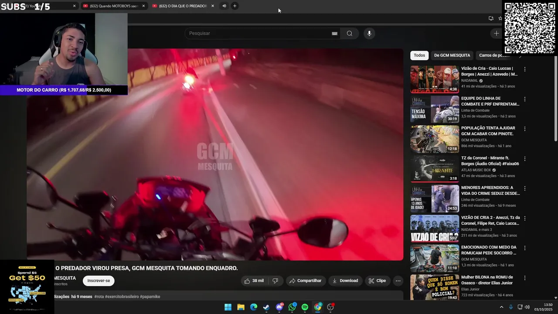Click the #exercitobrasileiro hashtag link

point(122,297)
